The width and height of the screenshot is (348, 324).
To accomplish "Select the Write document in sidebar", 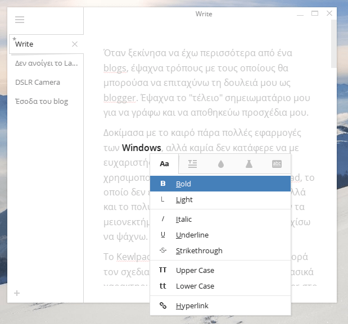I will click(x=46, y=44).
